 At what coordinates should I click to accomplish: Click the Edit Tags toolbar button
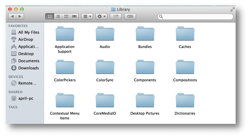pyautogui.click(x=130, y=16)
